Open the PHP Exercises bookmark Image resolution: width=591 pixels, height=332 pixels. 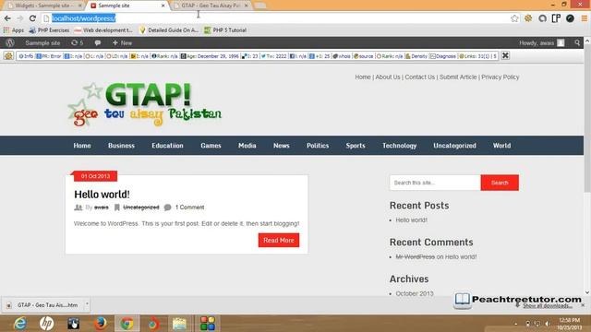[x=49, y=30]
